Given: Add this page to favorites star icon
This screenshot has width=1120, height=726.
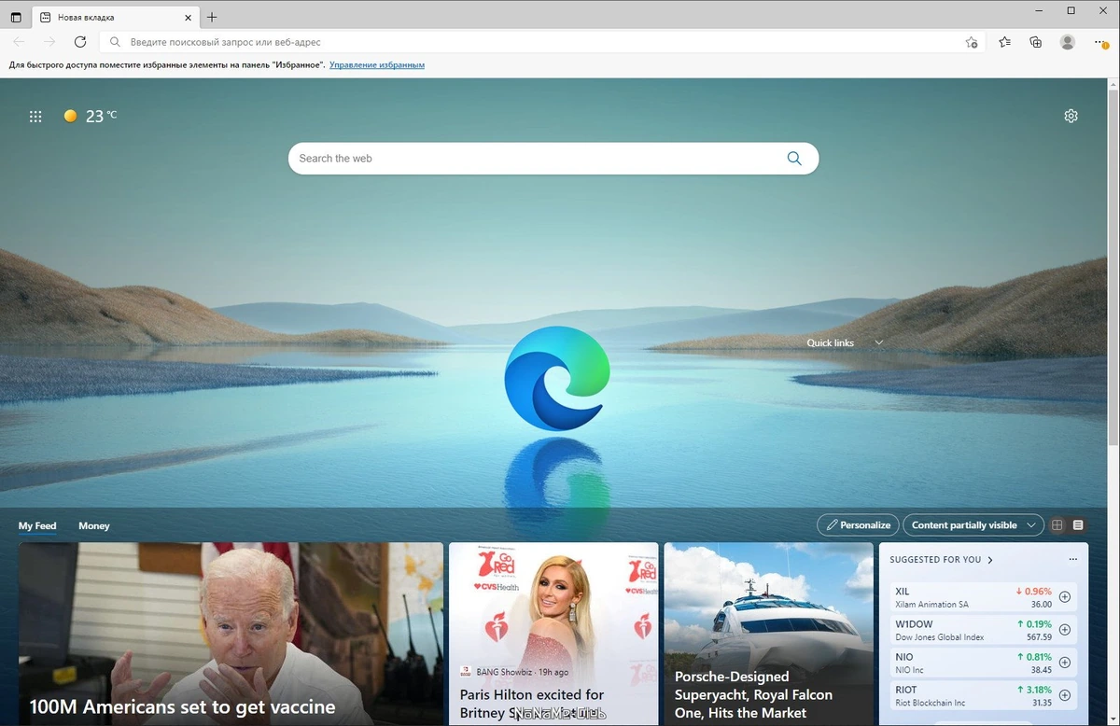Looking at the screenshot, I should (x=972, y=42).
